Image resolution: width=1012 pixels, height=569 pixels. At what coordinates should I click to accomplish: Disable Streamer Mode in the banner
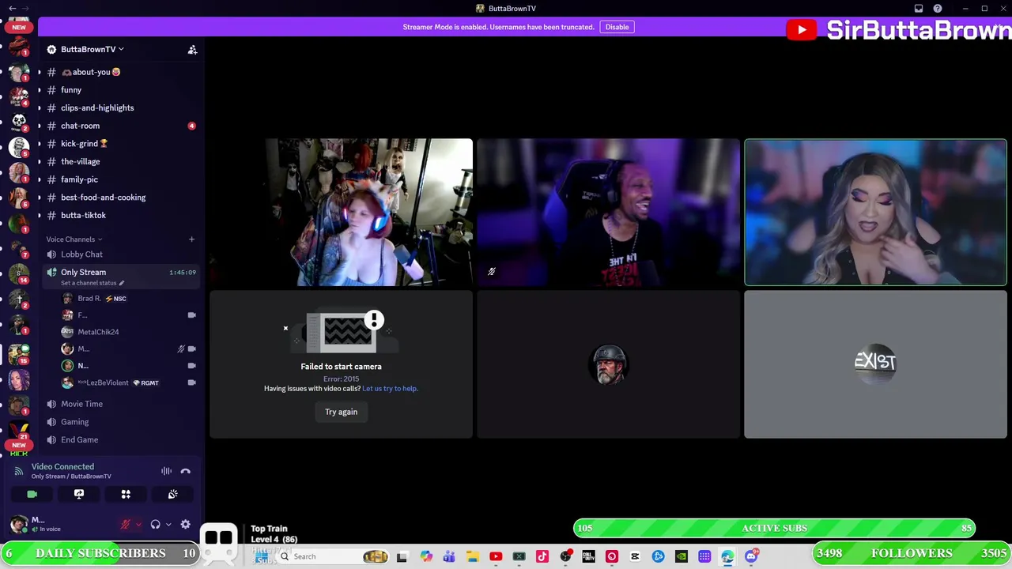tap(617, 27)
